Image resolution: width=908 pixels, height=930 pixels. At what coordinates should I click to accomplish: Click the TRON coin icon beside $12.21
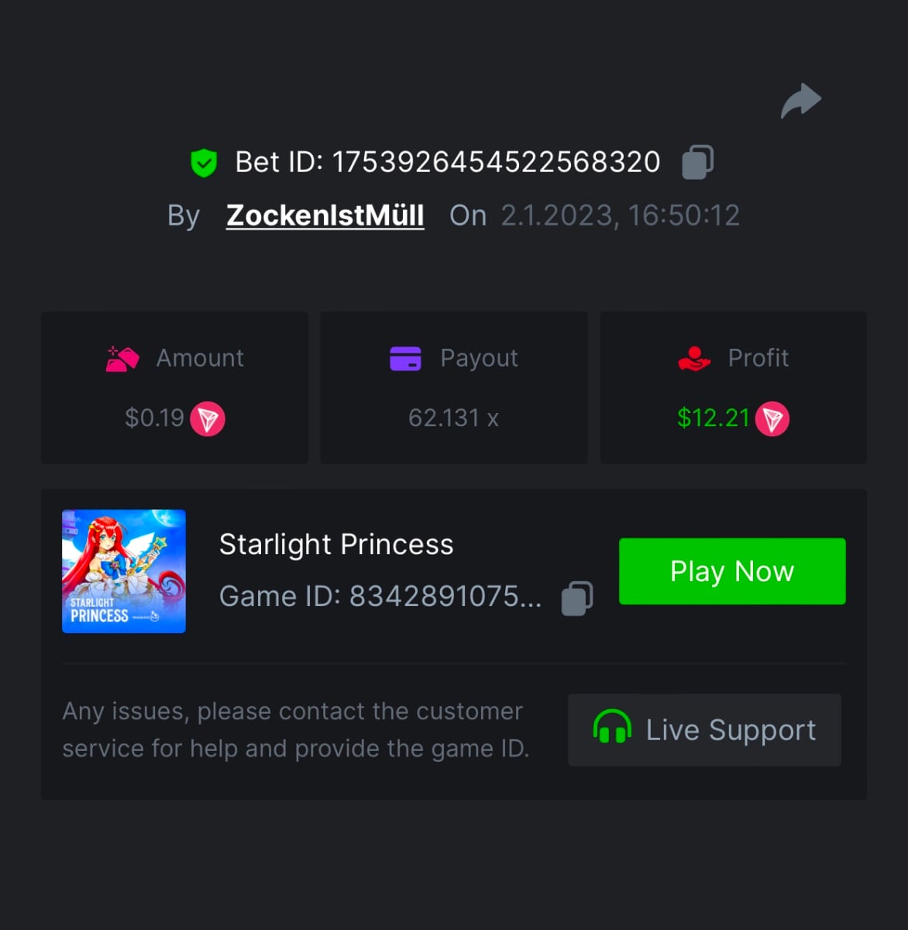pos(772,419)
